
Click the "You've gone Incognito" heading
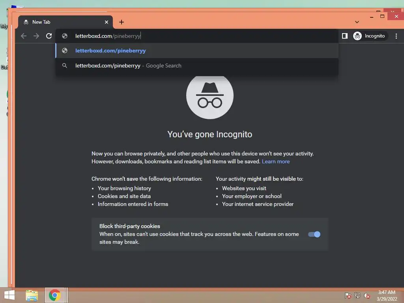point(210,134)
